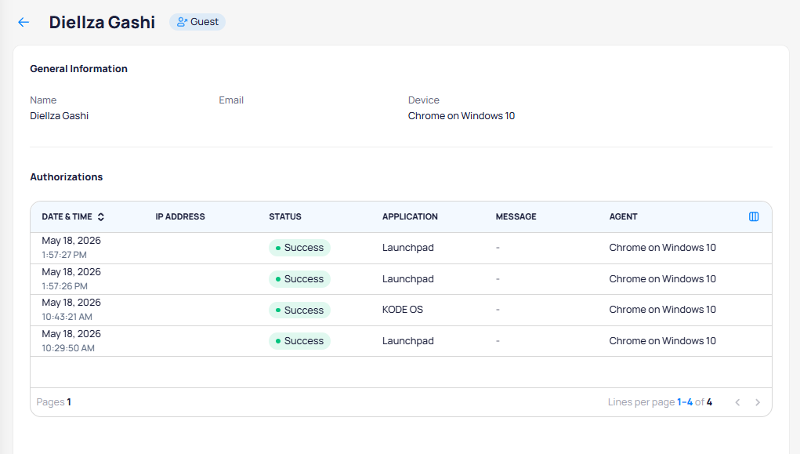The height and width of the screenshot is (454, 800).
Task: Click the Device value Chrome on Windows 10
Action: coord(462,116)
